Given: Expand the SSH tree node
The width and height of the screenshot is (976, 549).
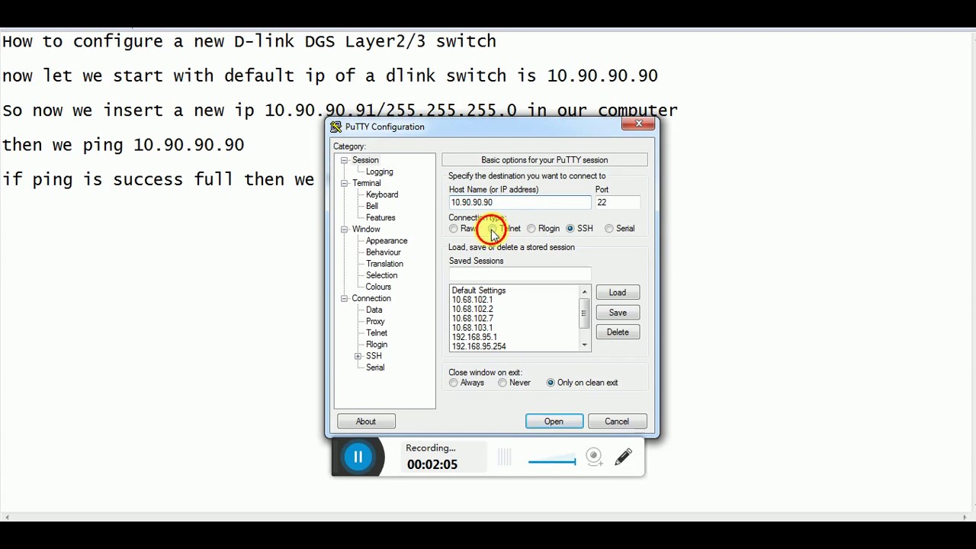Looking at the screenshot, I should coord(358,356).
